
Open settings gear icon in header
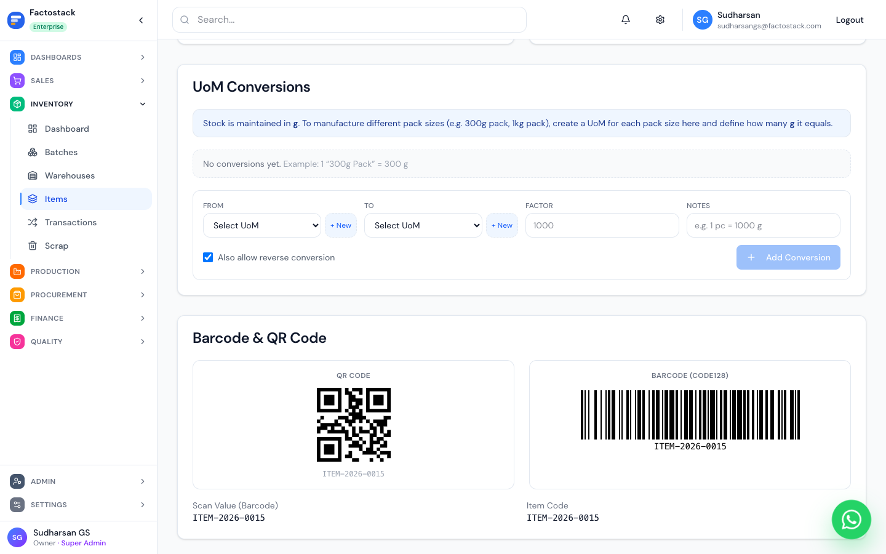(660, 20)
